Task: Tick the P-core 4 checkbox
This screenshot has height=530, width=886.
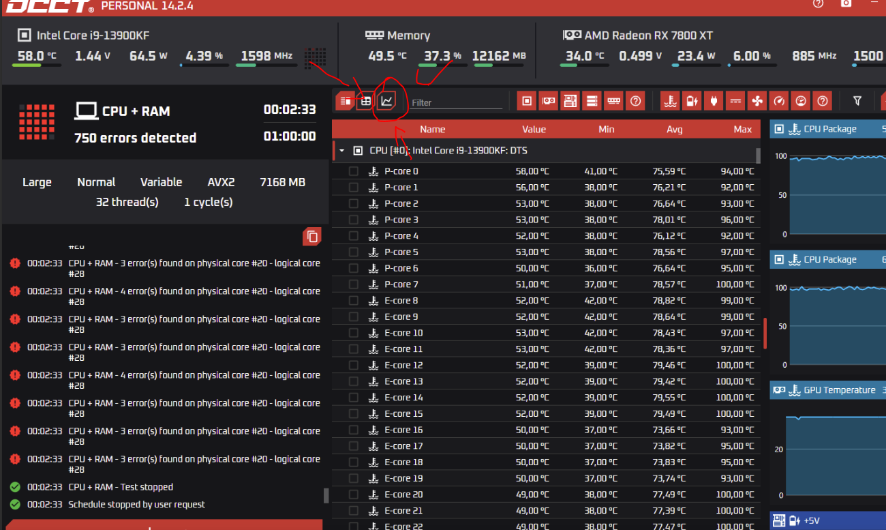Action: tap(353, 236)
